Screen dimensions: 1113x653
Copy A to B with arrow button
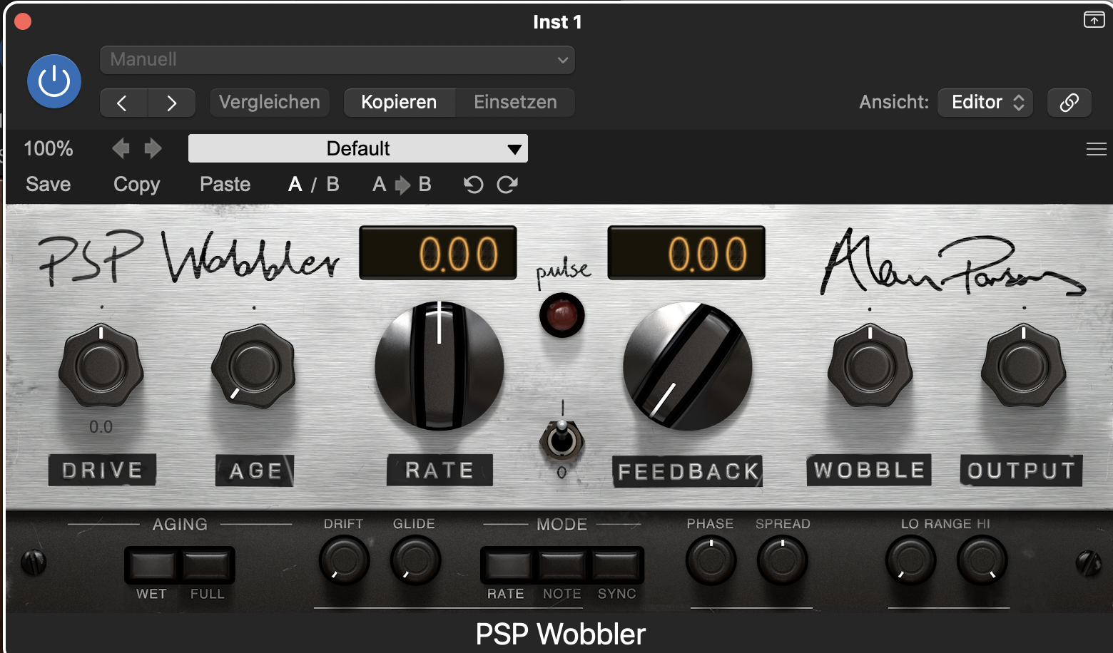pyautogui.click(x=402, y=185)
